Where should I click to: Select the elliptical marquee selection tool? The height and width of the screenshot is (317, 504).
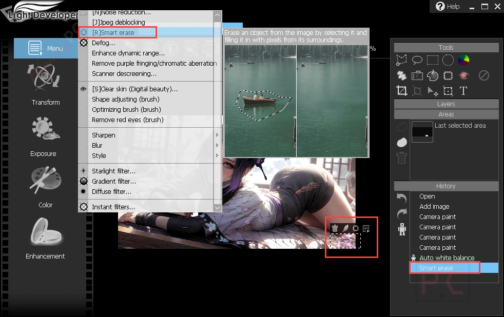click(448, 60)
